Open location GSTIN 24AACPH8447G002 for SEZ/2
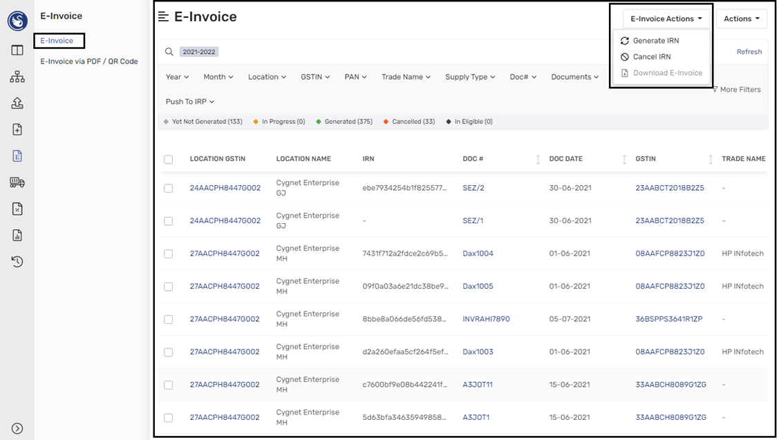 [x=225, y=188]
